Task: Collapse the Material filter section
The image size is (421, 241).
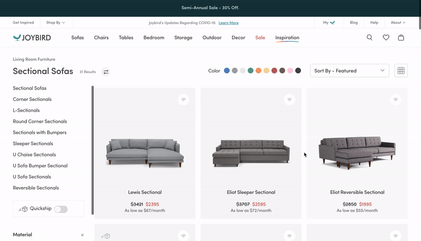Action: 82,235
